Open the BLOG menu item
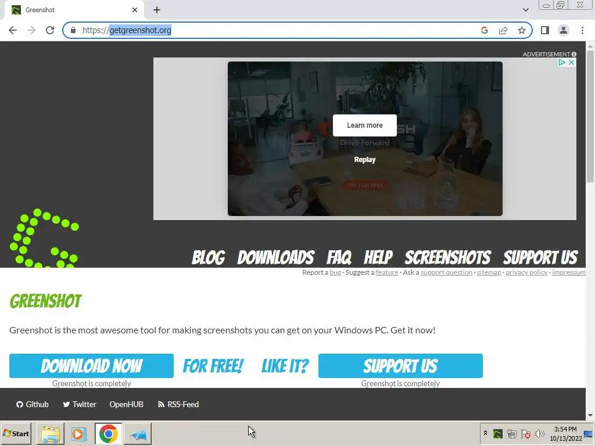Screen dimensions: 595x446 coord(209,257)
